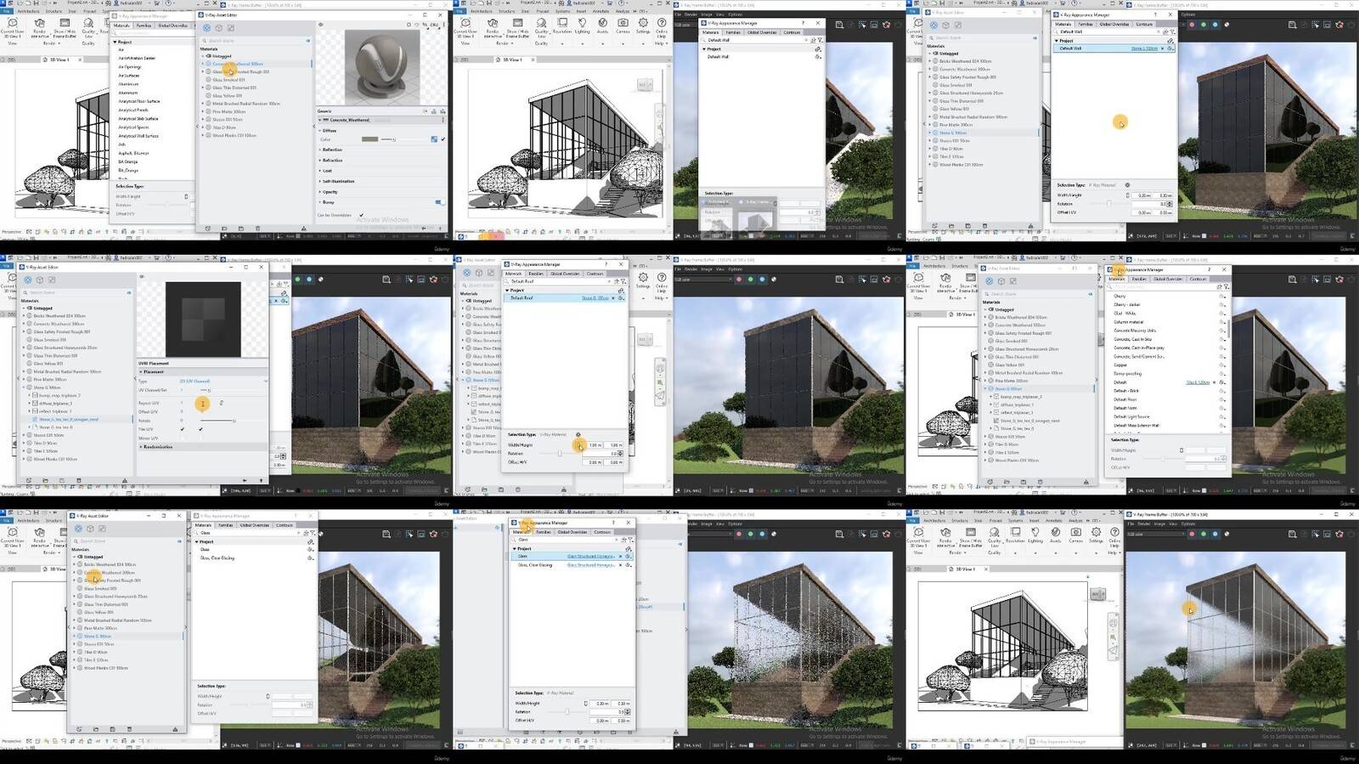Select Copper in the Cherry materials list
Image resolution: width=1359 pixels, height=764 pixels.
click(x=1120, y=365)
